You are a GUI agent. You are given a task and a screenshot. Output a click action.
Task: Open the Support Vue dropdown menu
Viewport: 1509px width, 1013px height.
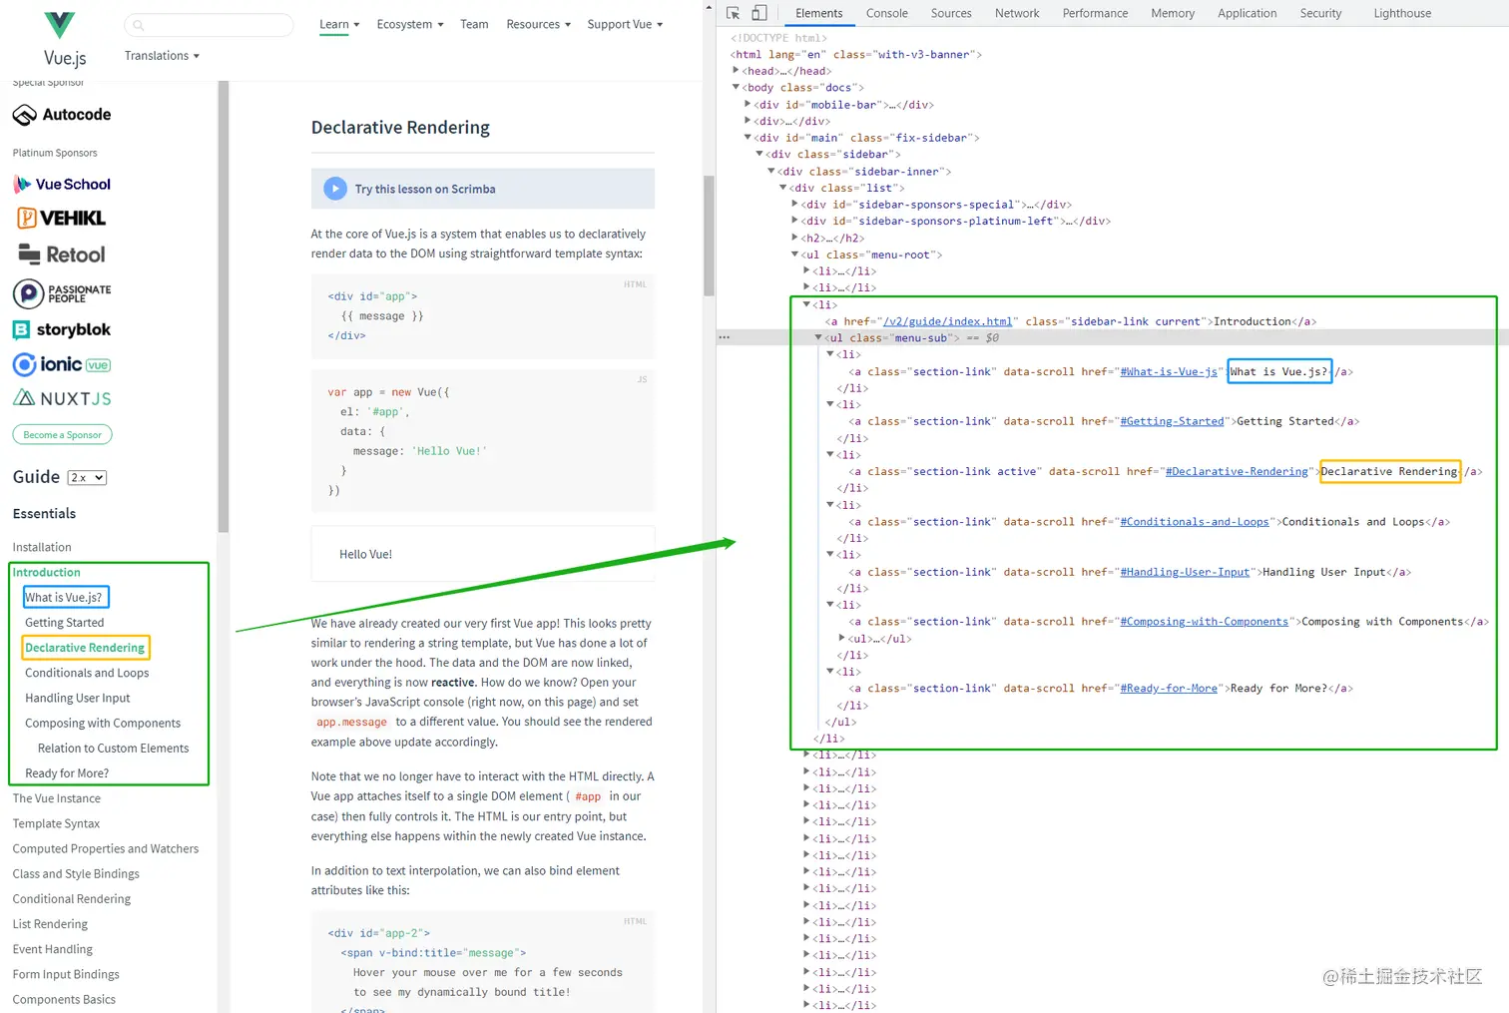[625, 24]
